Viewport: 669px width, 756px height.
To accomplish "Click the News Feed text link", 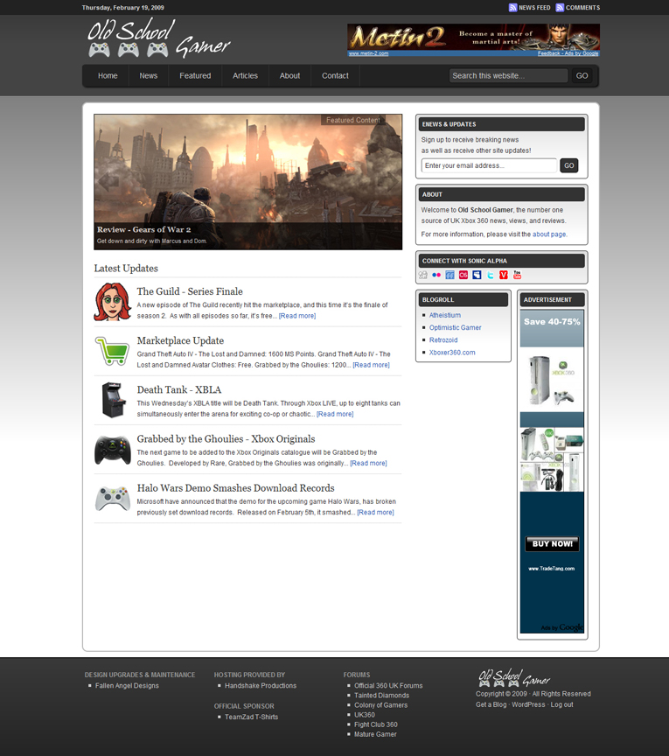I will [x=534, y=8].
